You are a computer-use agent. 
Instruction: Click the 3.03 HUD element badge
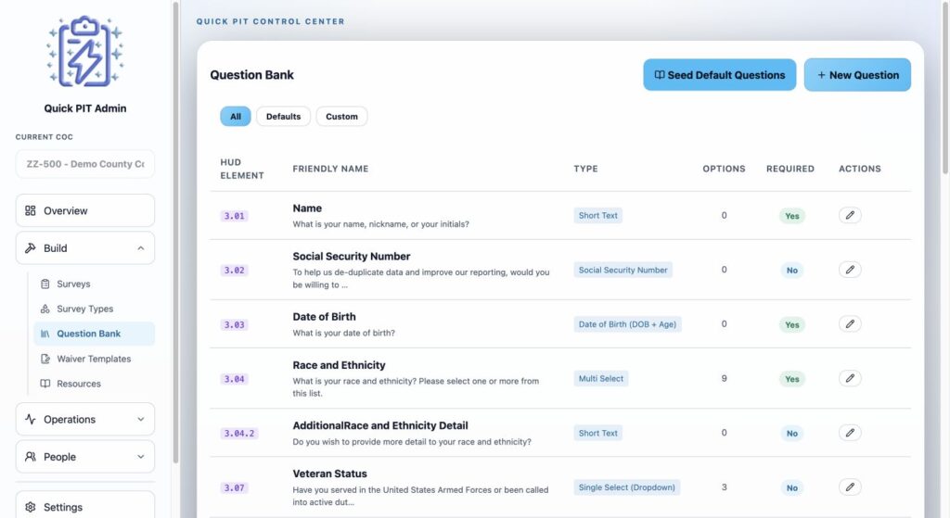point(235,325)
